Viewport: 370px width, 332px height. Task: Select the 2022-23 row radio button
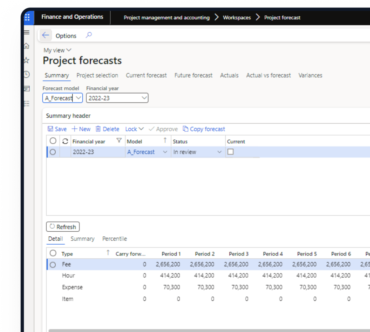[x=53, y=152]
